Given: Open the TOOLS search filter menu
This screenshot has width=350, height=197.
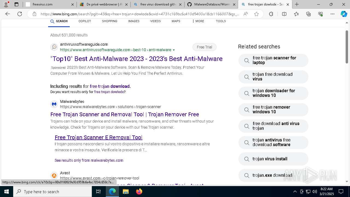Looking at the screenshot, I should pyautogui.click(x=221, y=21).
